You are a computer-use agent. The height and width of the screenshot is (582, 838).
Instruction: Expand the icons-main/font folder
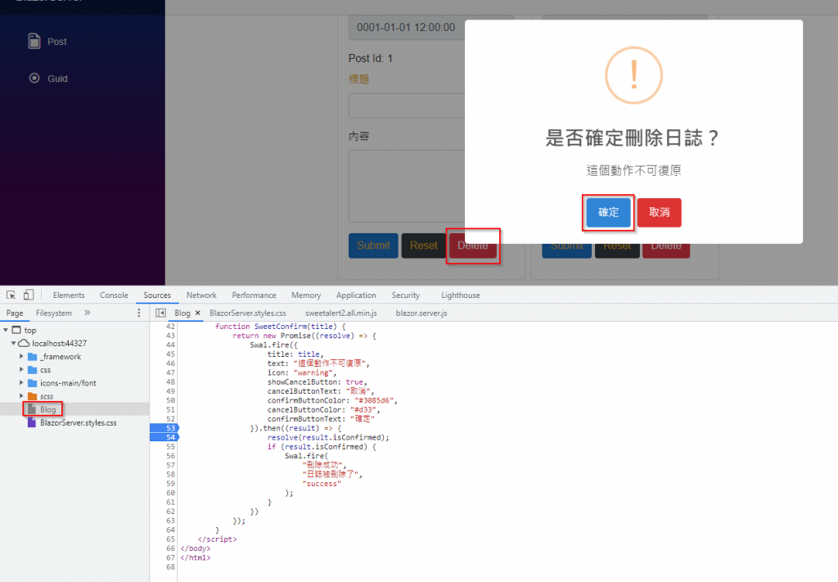[21, 382]
